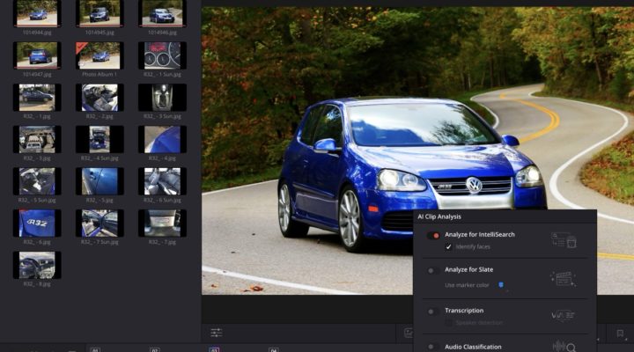This screenshot has width=634, height=352.
Task: Select the 1014945.jpg clip thumbnail
Action: click(x=100, y=14)
